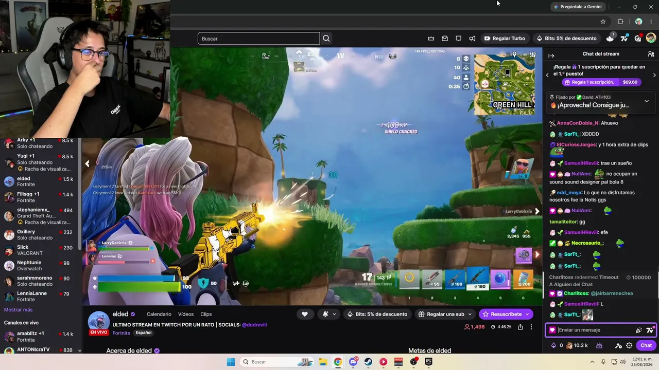This screenshot has width=659, height=370.
Task: Expand the pinned message by David_ATH103
Action: tap(647, 101)
